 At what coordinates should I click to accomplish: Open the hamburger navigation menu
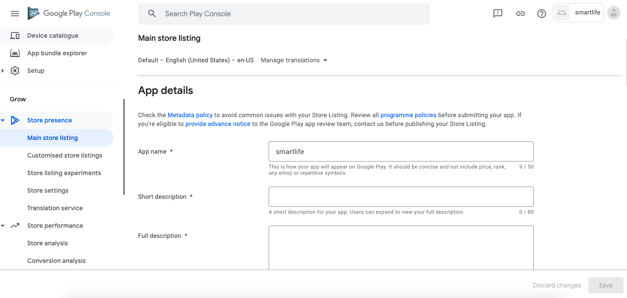point(15,14)
